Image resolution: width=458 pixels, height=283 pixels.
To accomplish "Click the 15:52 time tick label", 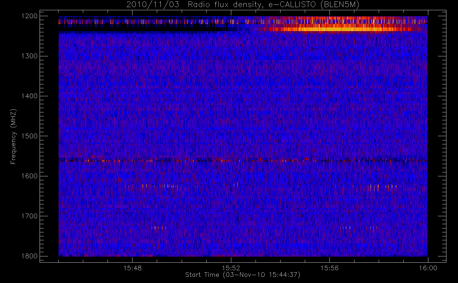I will tap(231, 268).
